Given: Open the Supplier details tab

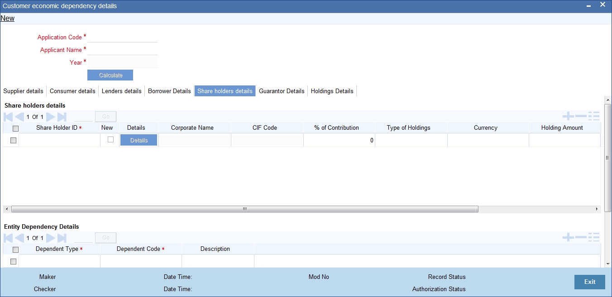Looking at the screenshot, I should [x=23, y=91].
